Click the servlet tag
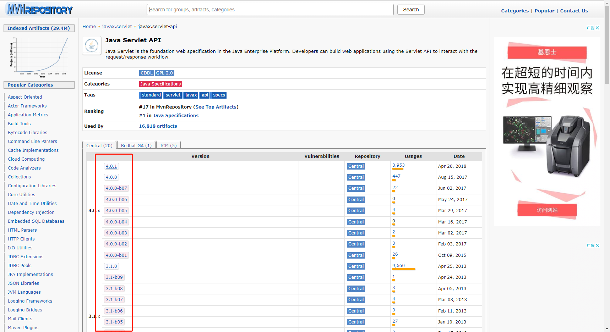Viewport: 610px width, 332px height. click(x=173, y=95)
